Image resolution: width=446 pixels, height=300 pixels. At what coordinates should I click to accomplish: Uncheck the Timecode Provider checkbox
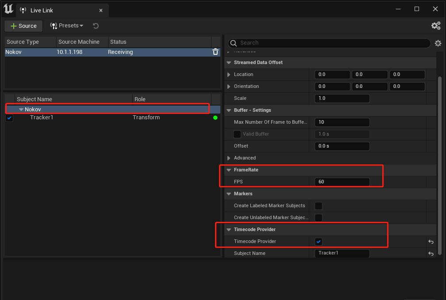click(319, 242)
